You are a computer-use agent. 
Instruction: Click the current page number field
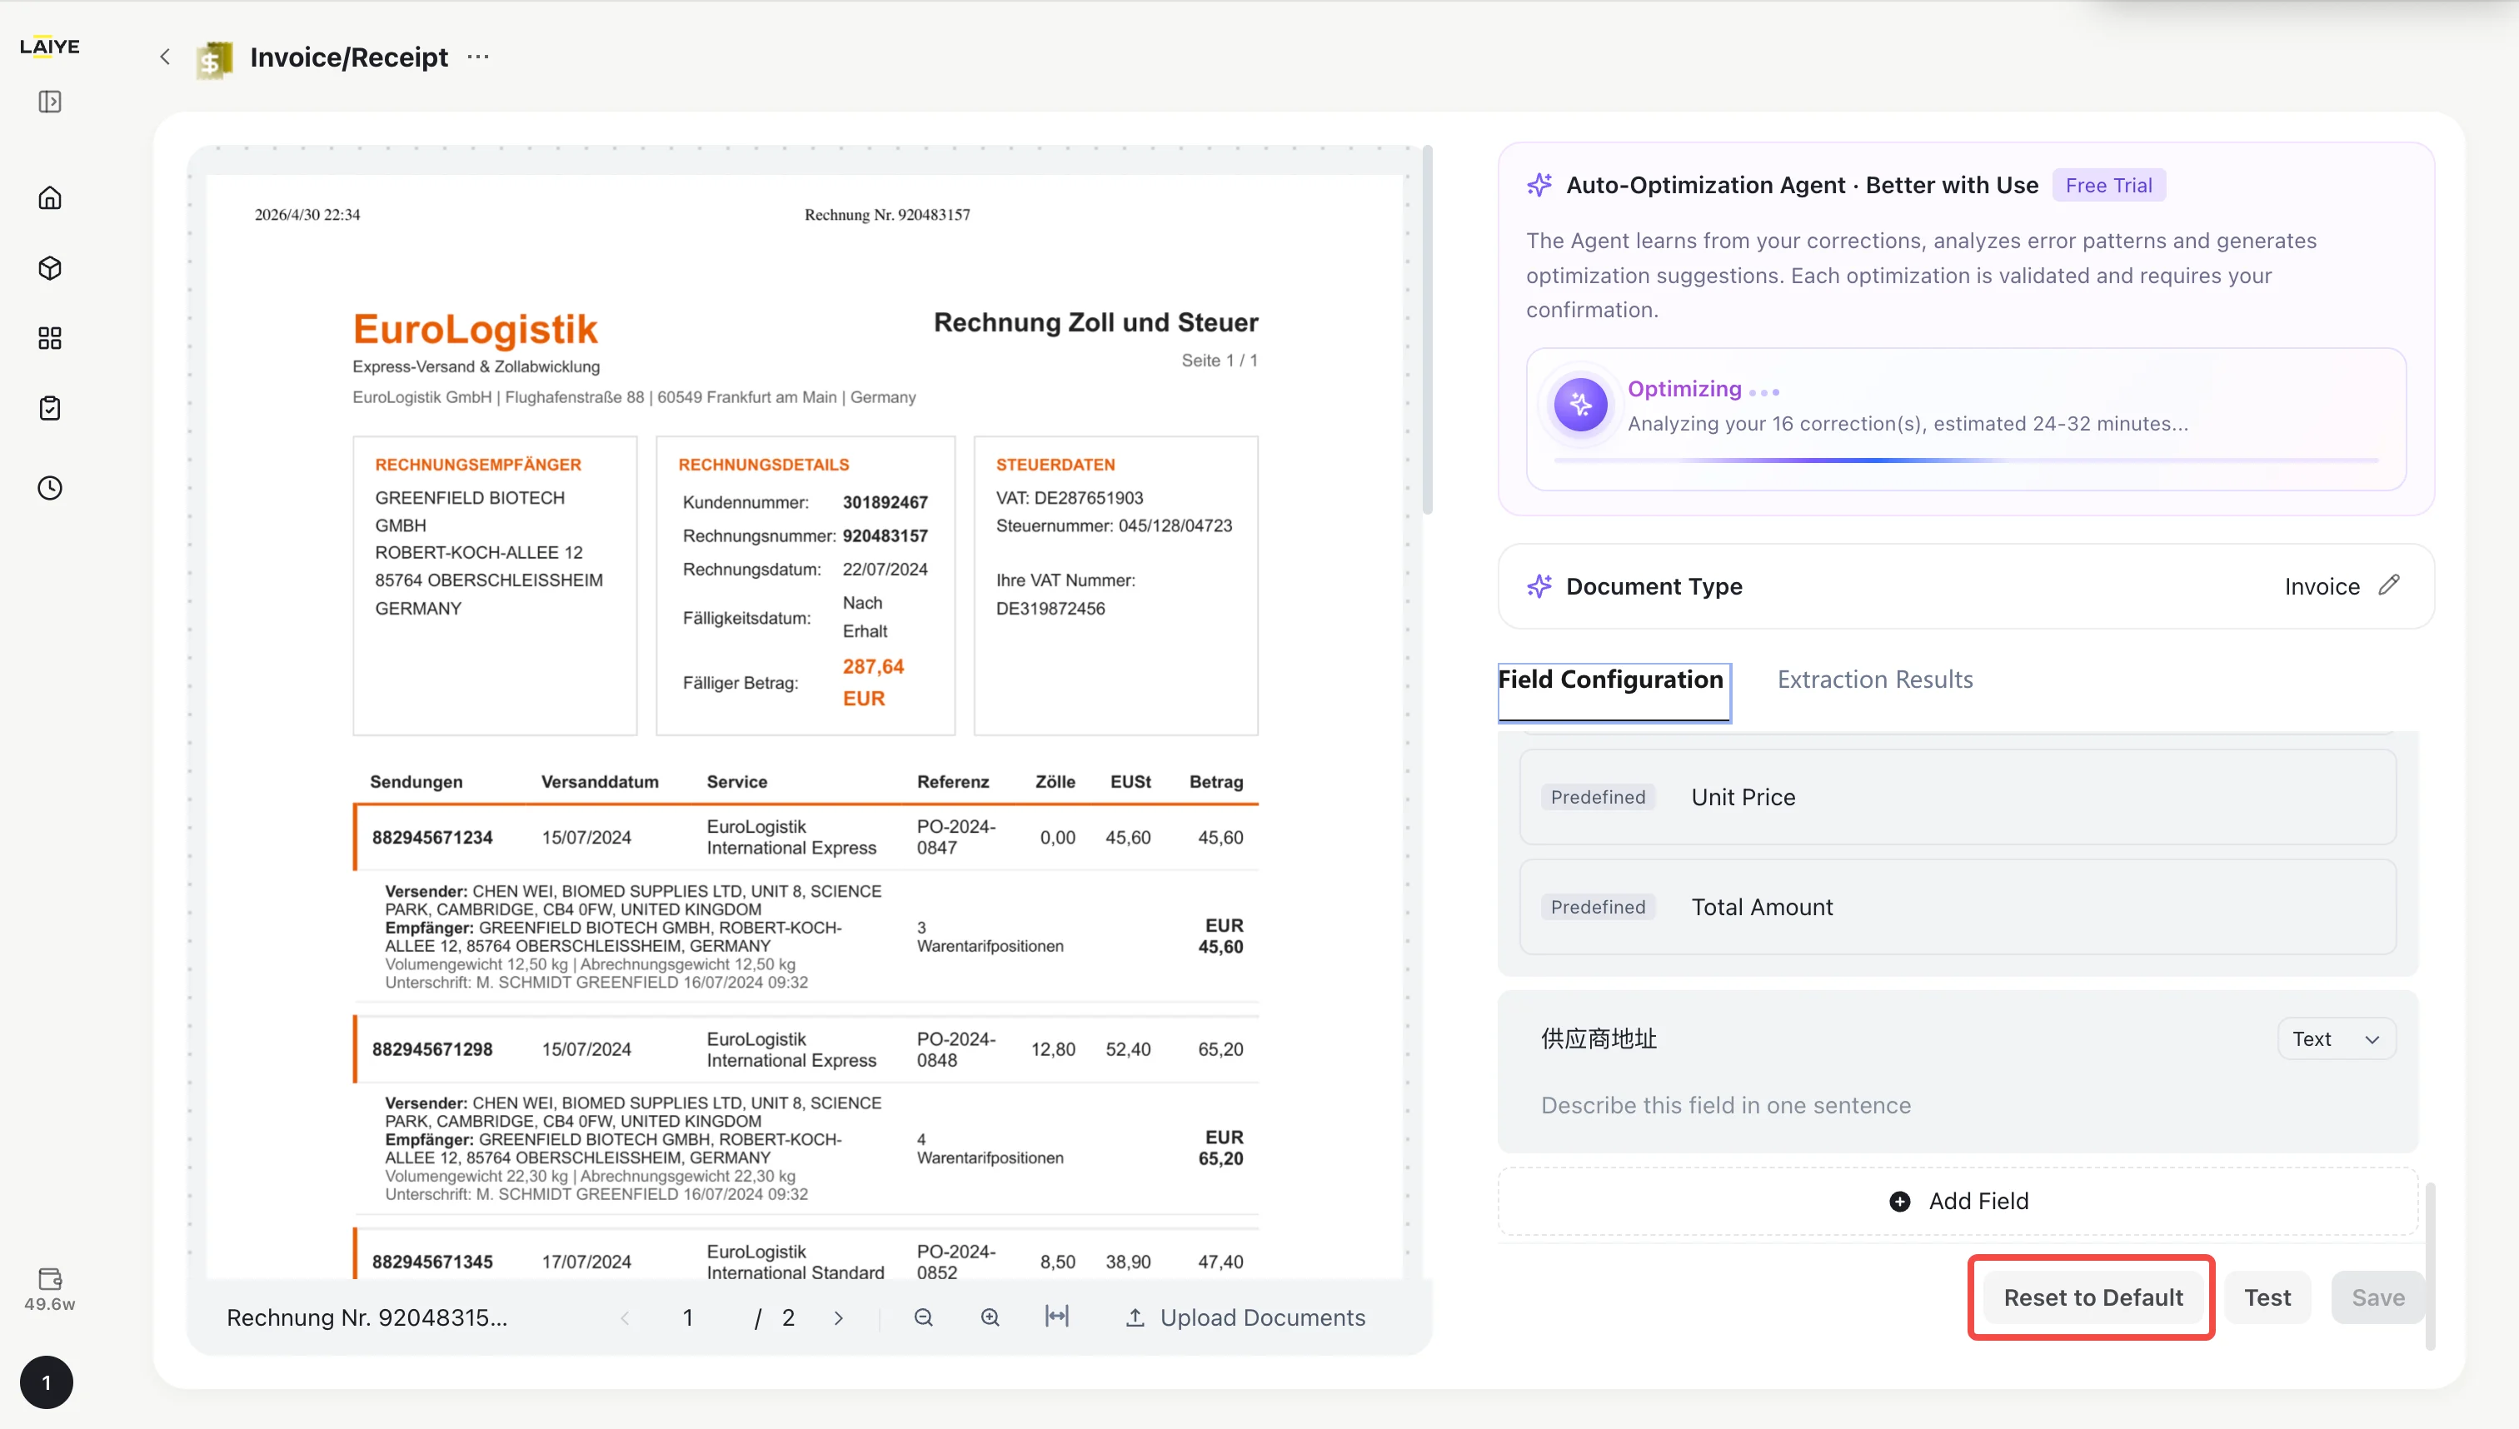coord(688,1318)
